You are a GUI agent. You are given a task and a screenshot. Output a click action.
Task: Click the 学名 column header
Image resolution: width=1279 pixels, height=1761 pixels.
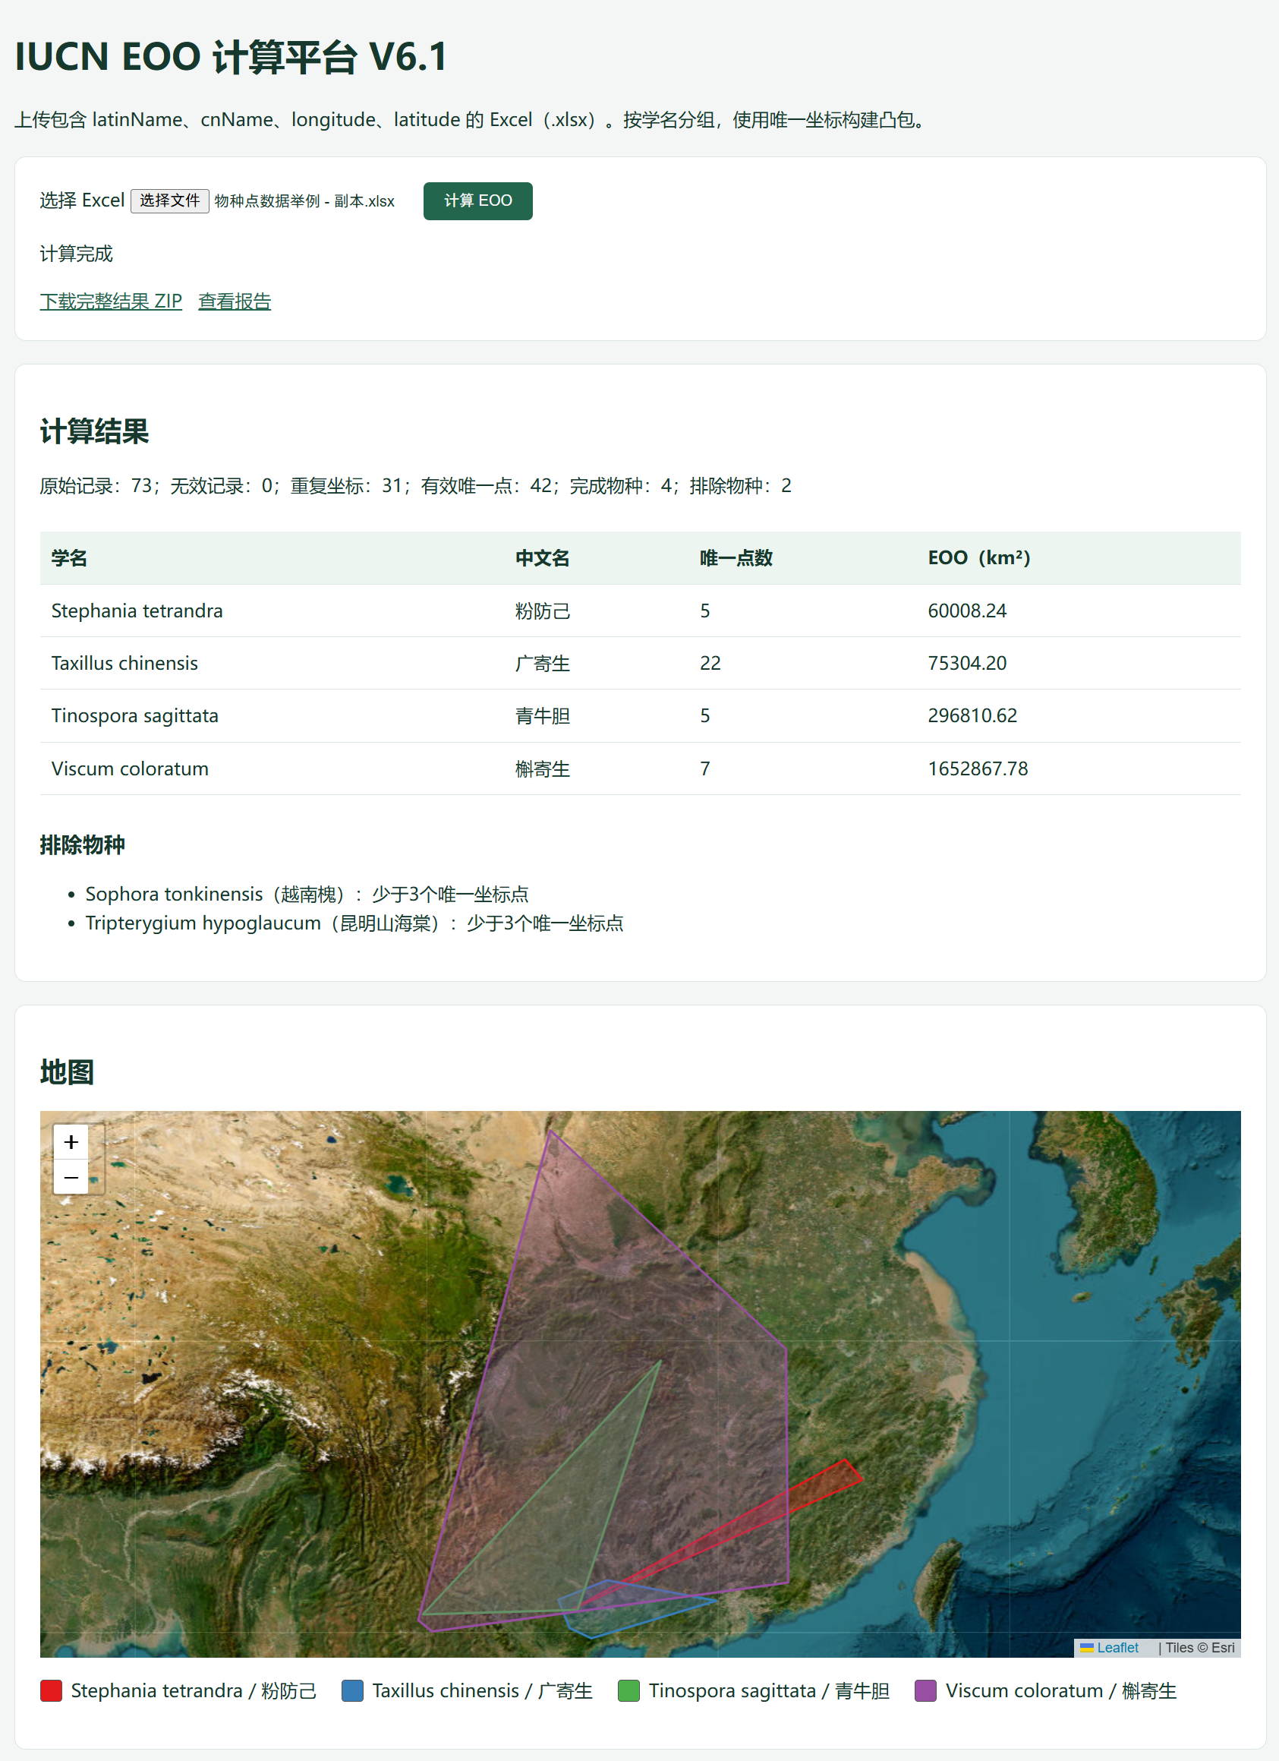pyautogui.click(x=69, y=557)
